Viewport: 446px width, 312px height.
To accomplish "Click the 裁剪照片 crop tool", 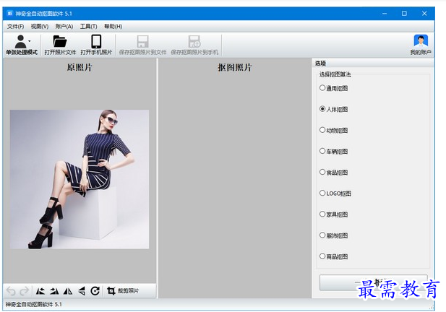I will [123, 291].
